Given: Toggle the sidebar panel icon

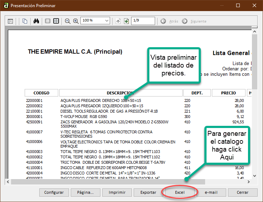Looking at the screenshot, I should pos(10,21).
